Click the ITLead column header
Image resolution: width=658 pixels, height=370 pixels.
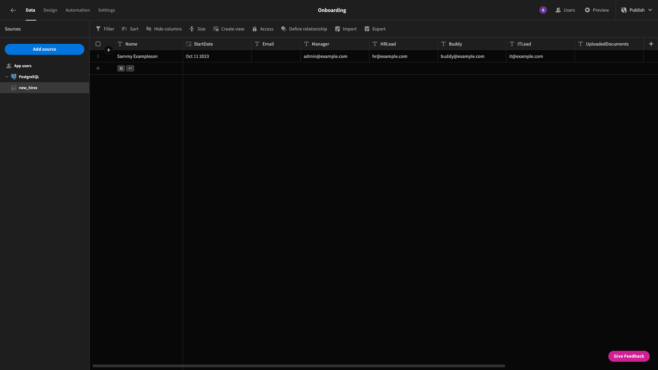click(540, 44)
